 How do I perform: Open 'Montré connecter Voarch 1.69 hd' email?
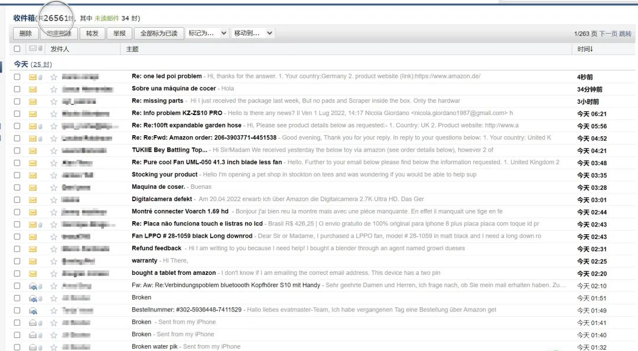click(x=180, y=211)
